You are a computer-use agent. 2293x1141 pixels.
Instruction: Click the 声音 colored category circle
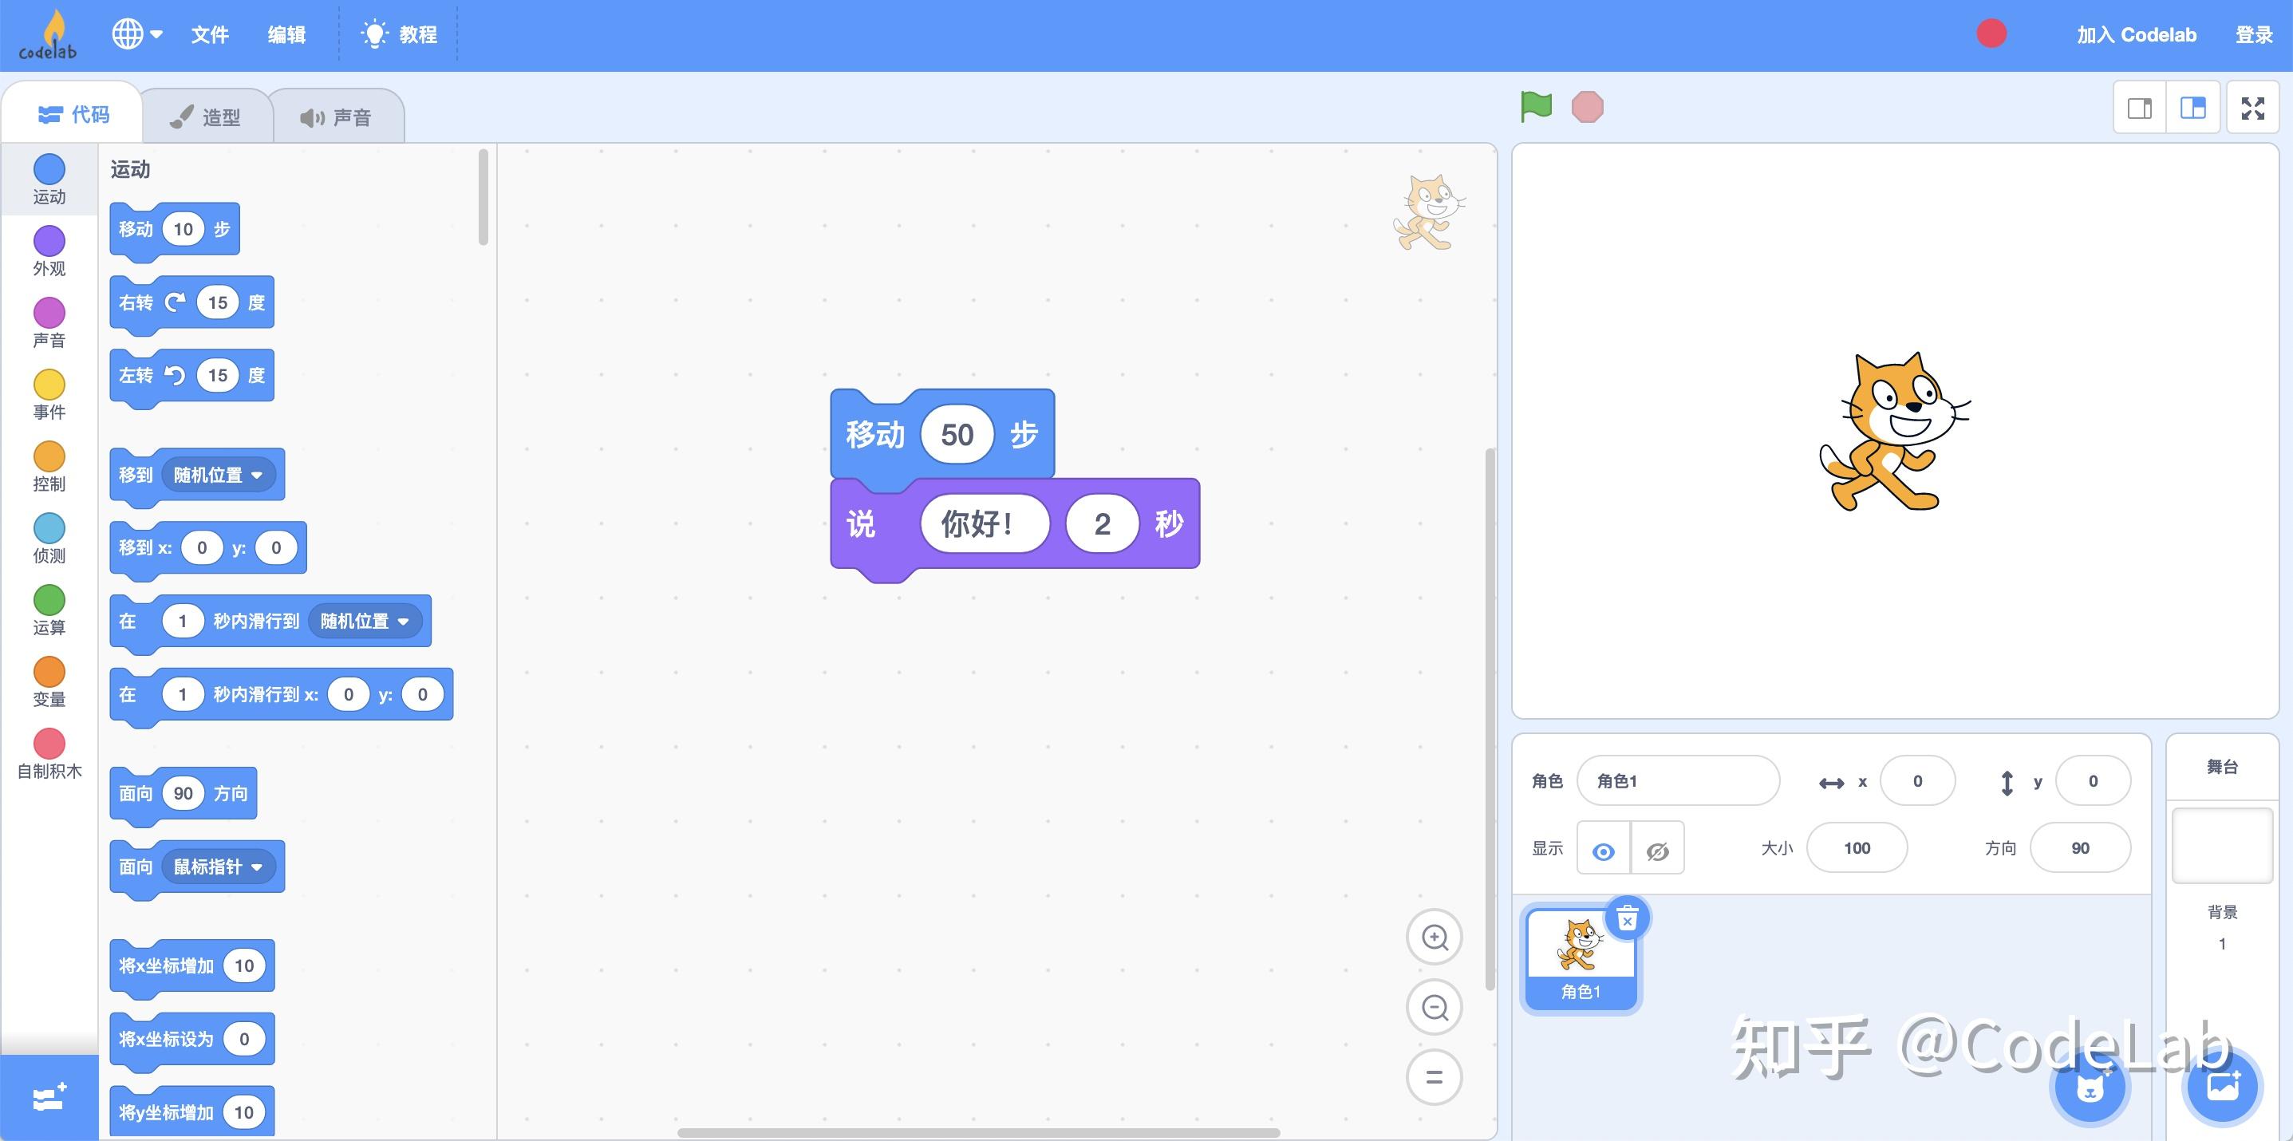49,315
